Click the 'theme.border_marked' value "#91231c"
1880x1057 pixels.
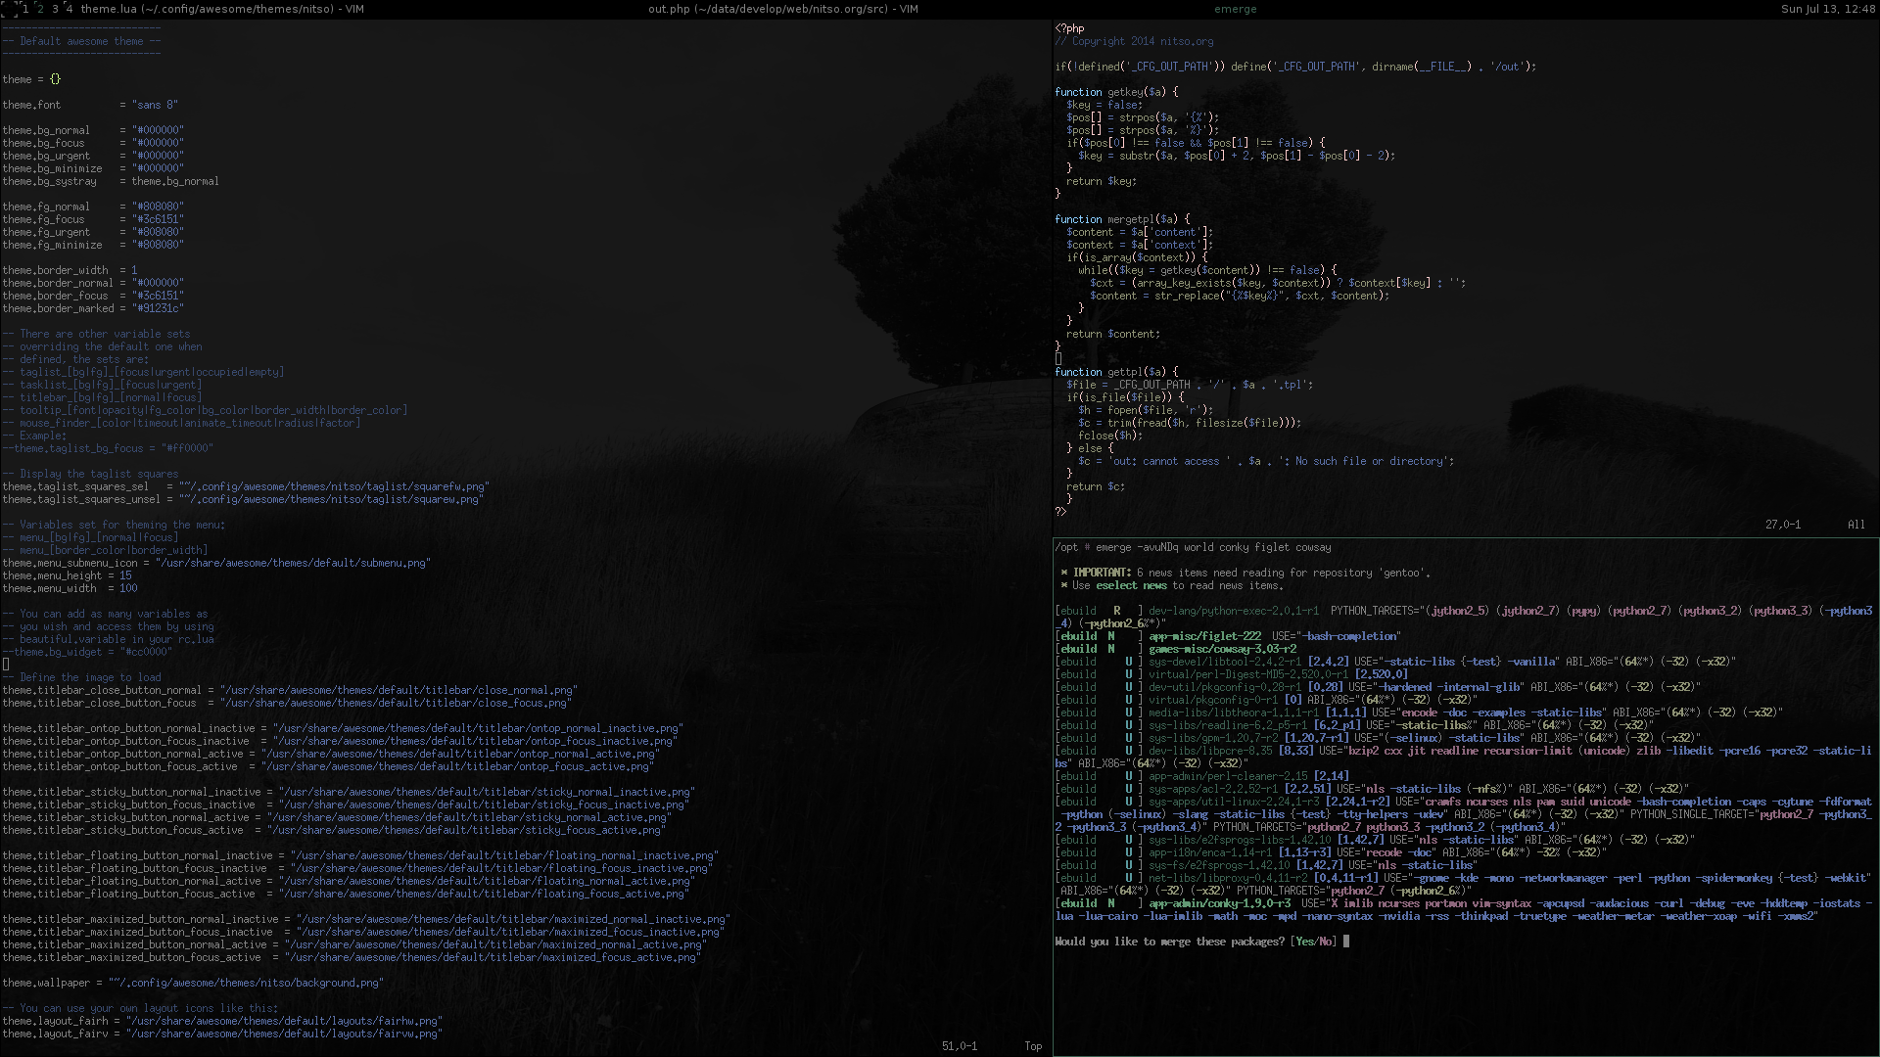click(158, 308)
